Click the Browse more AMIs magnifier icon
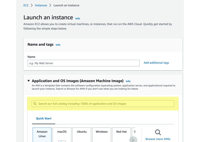 pos(158,132)
